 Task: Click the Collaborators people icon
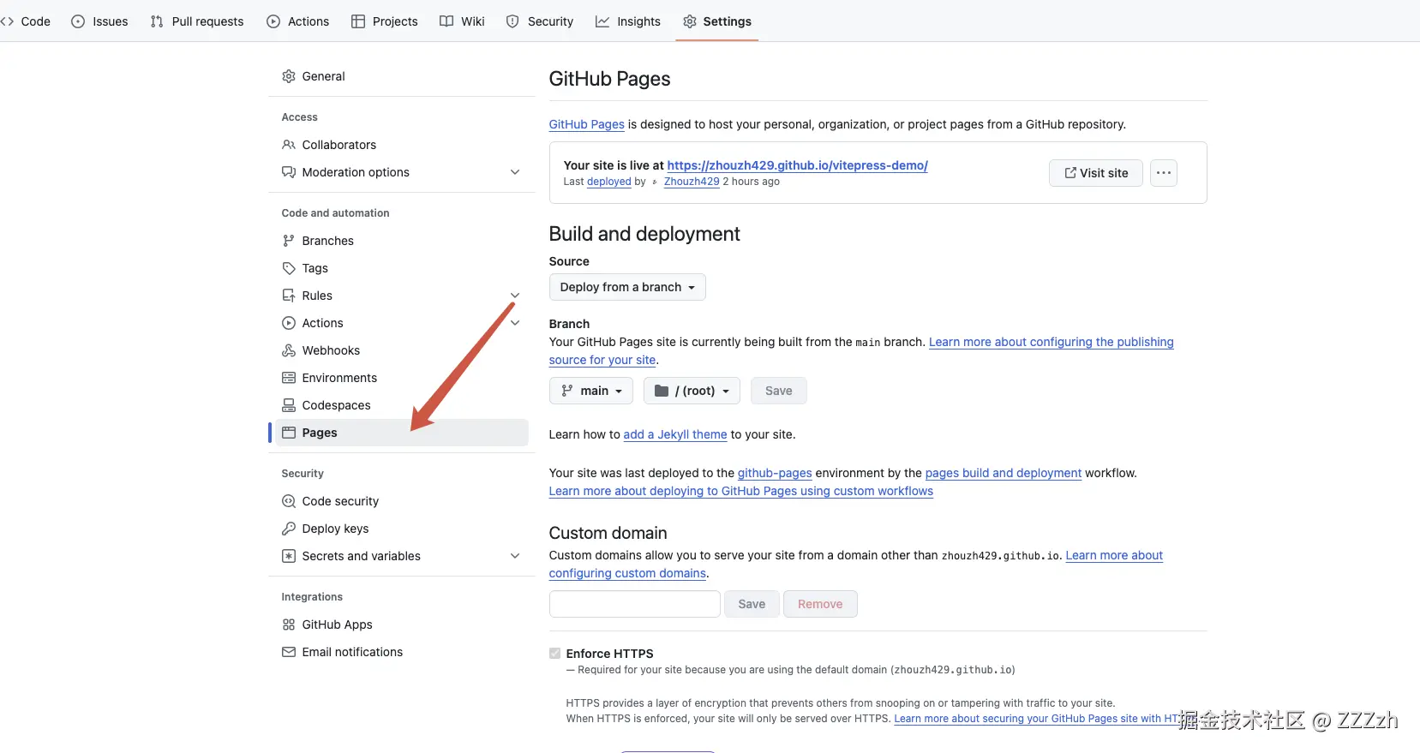pos(289,145)
